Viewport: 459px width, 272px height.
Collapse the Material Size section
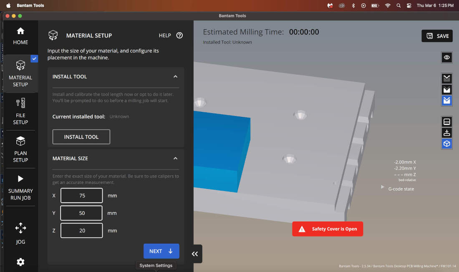(175, 159)
